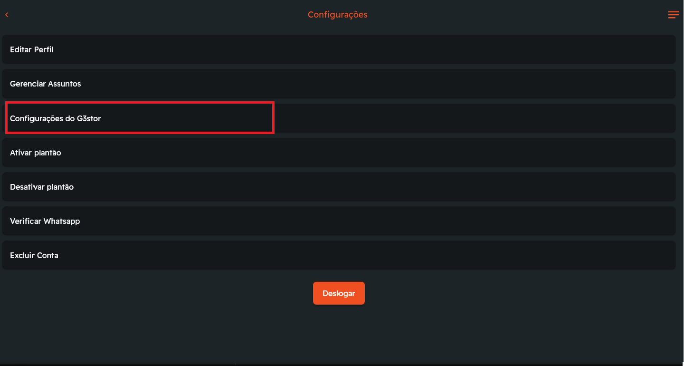Log out with the Deslogar button
This screenshot has height=366, width=684.
(339, 293)
